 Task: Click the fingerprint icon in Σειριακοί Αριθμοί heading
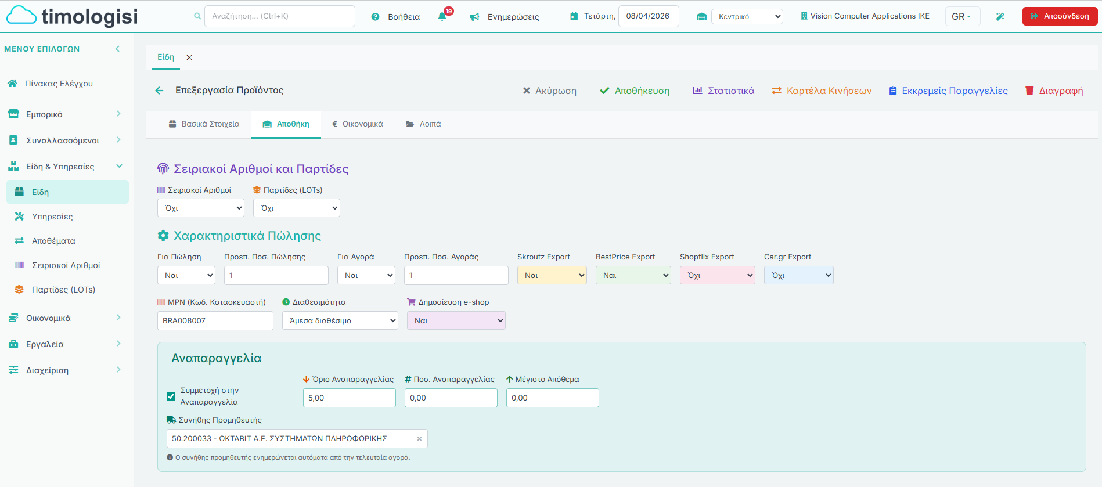tap(163, 168)
